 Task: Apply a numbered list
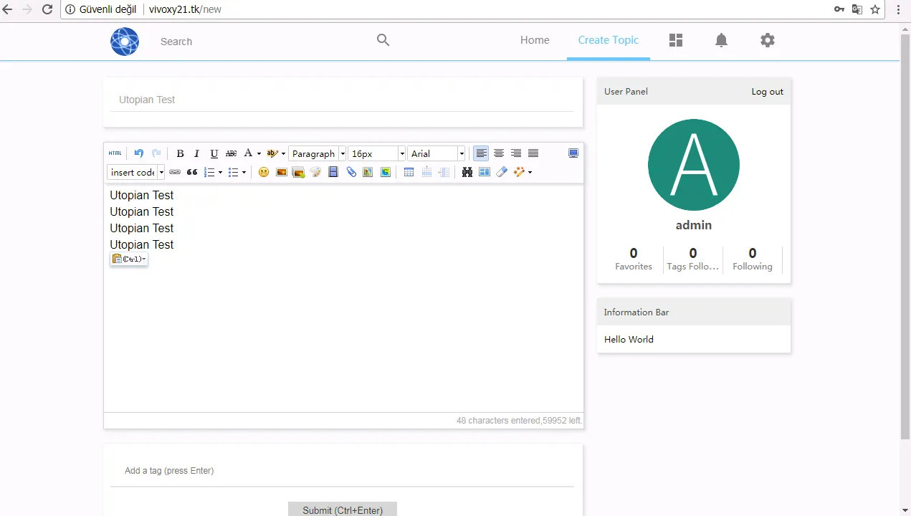click(x=209, y=172)
